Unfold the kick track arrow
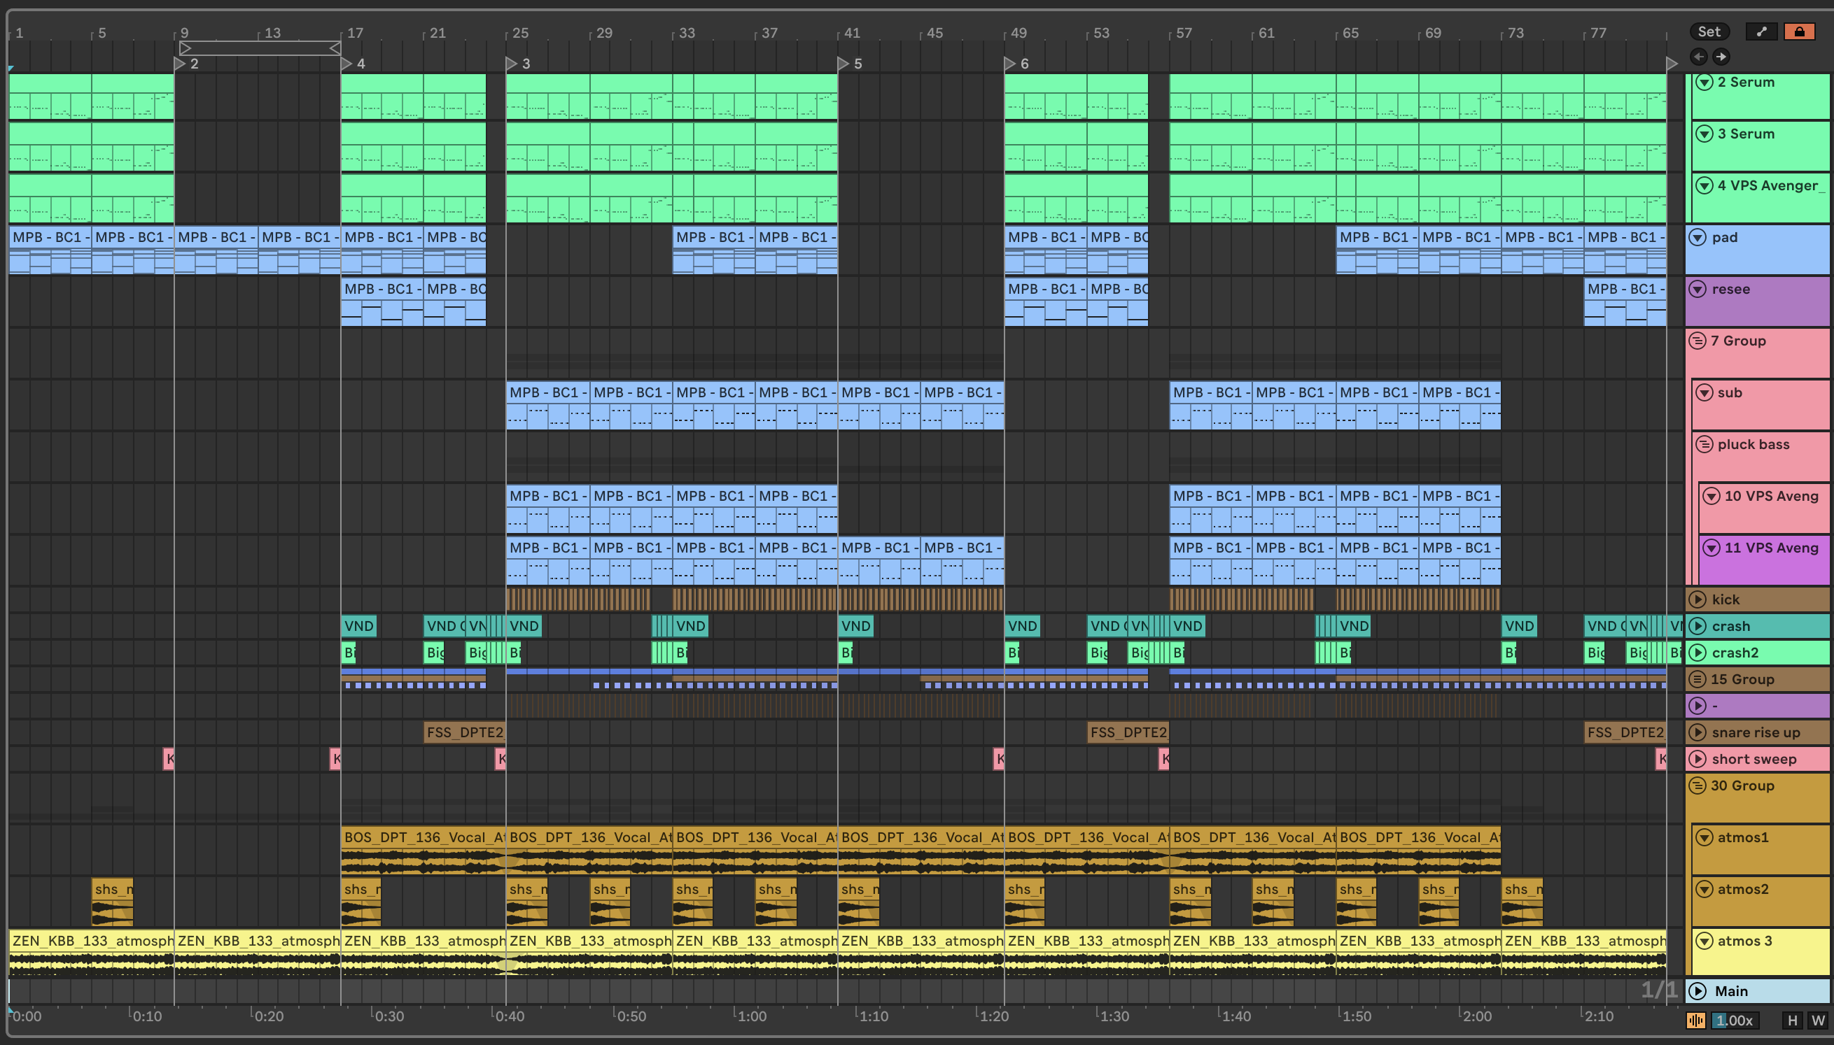 point(1697,599)
